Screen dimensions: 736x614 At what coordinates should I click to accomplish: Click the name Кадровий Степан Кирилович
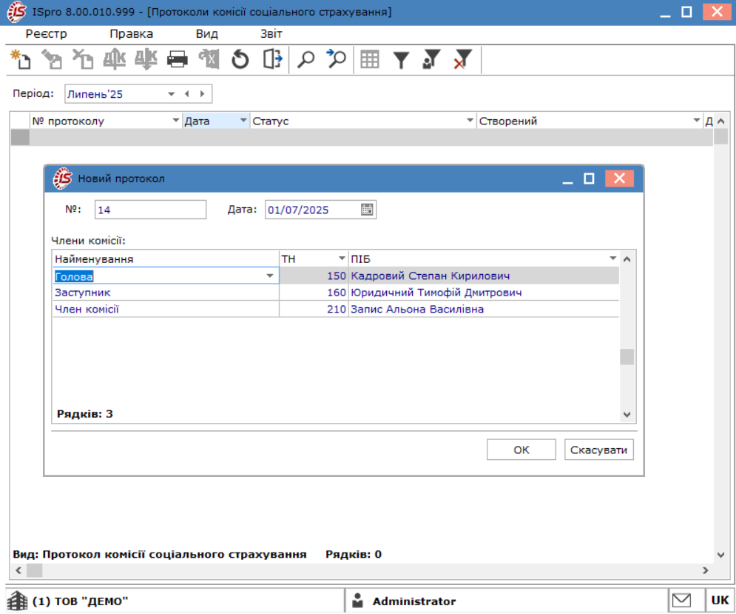[x=431, y=276]
